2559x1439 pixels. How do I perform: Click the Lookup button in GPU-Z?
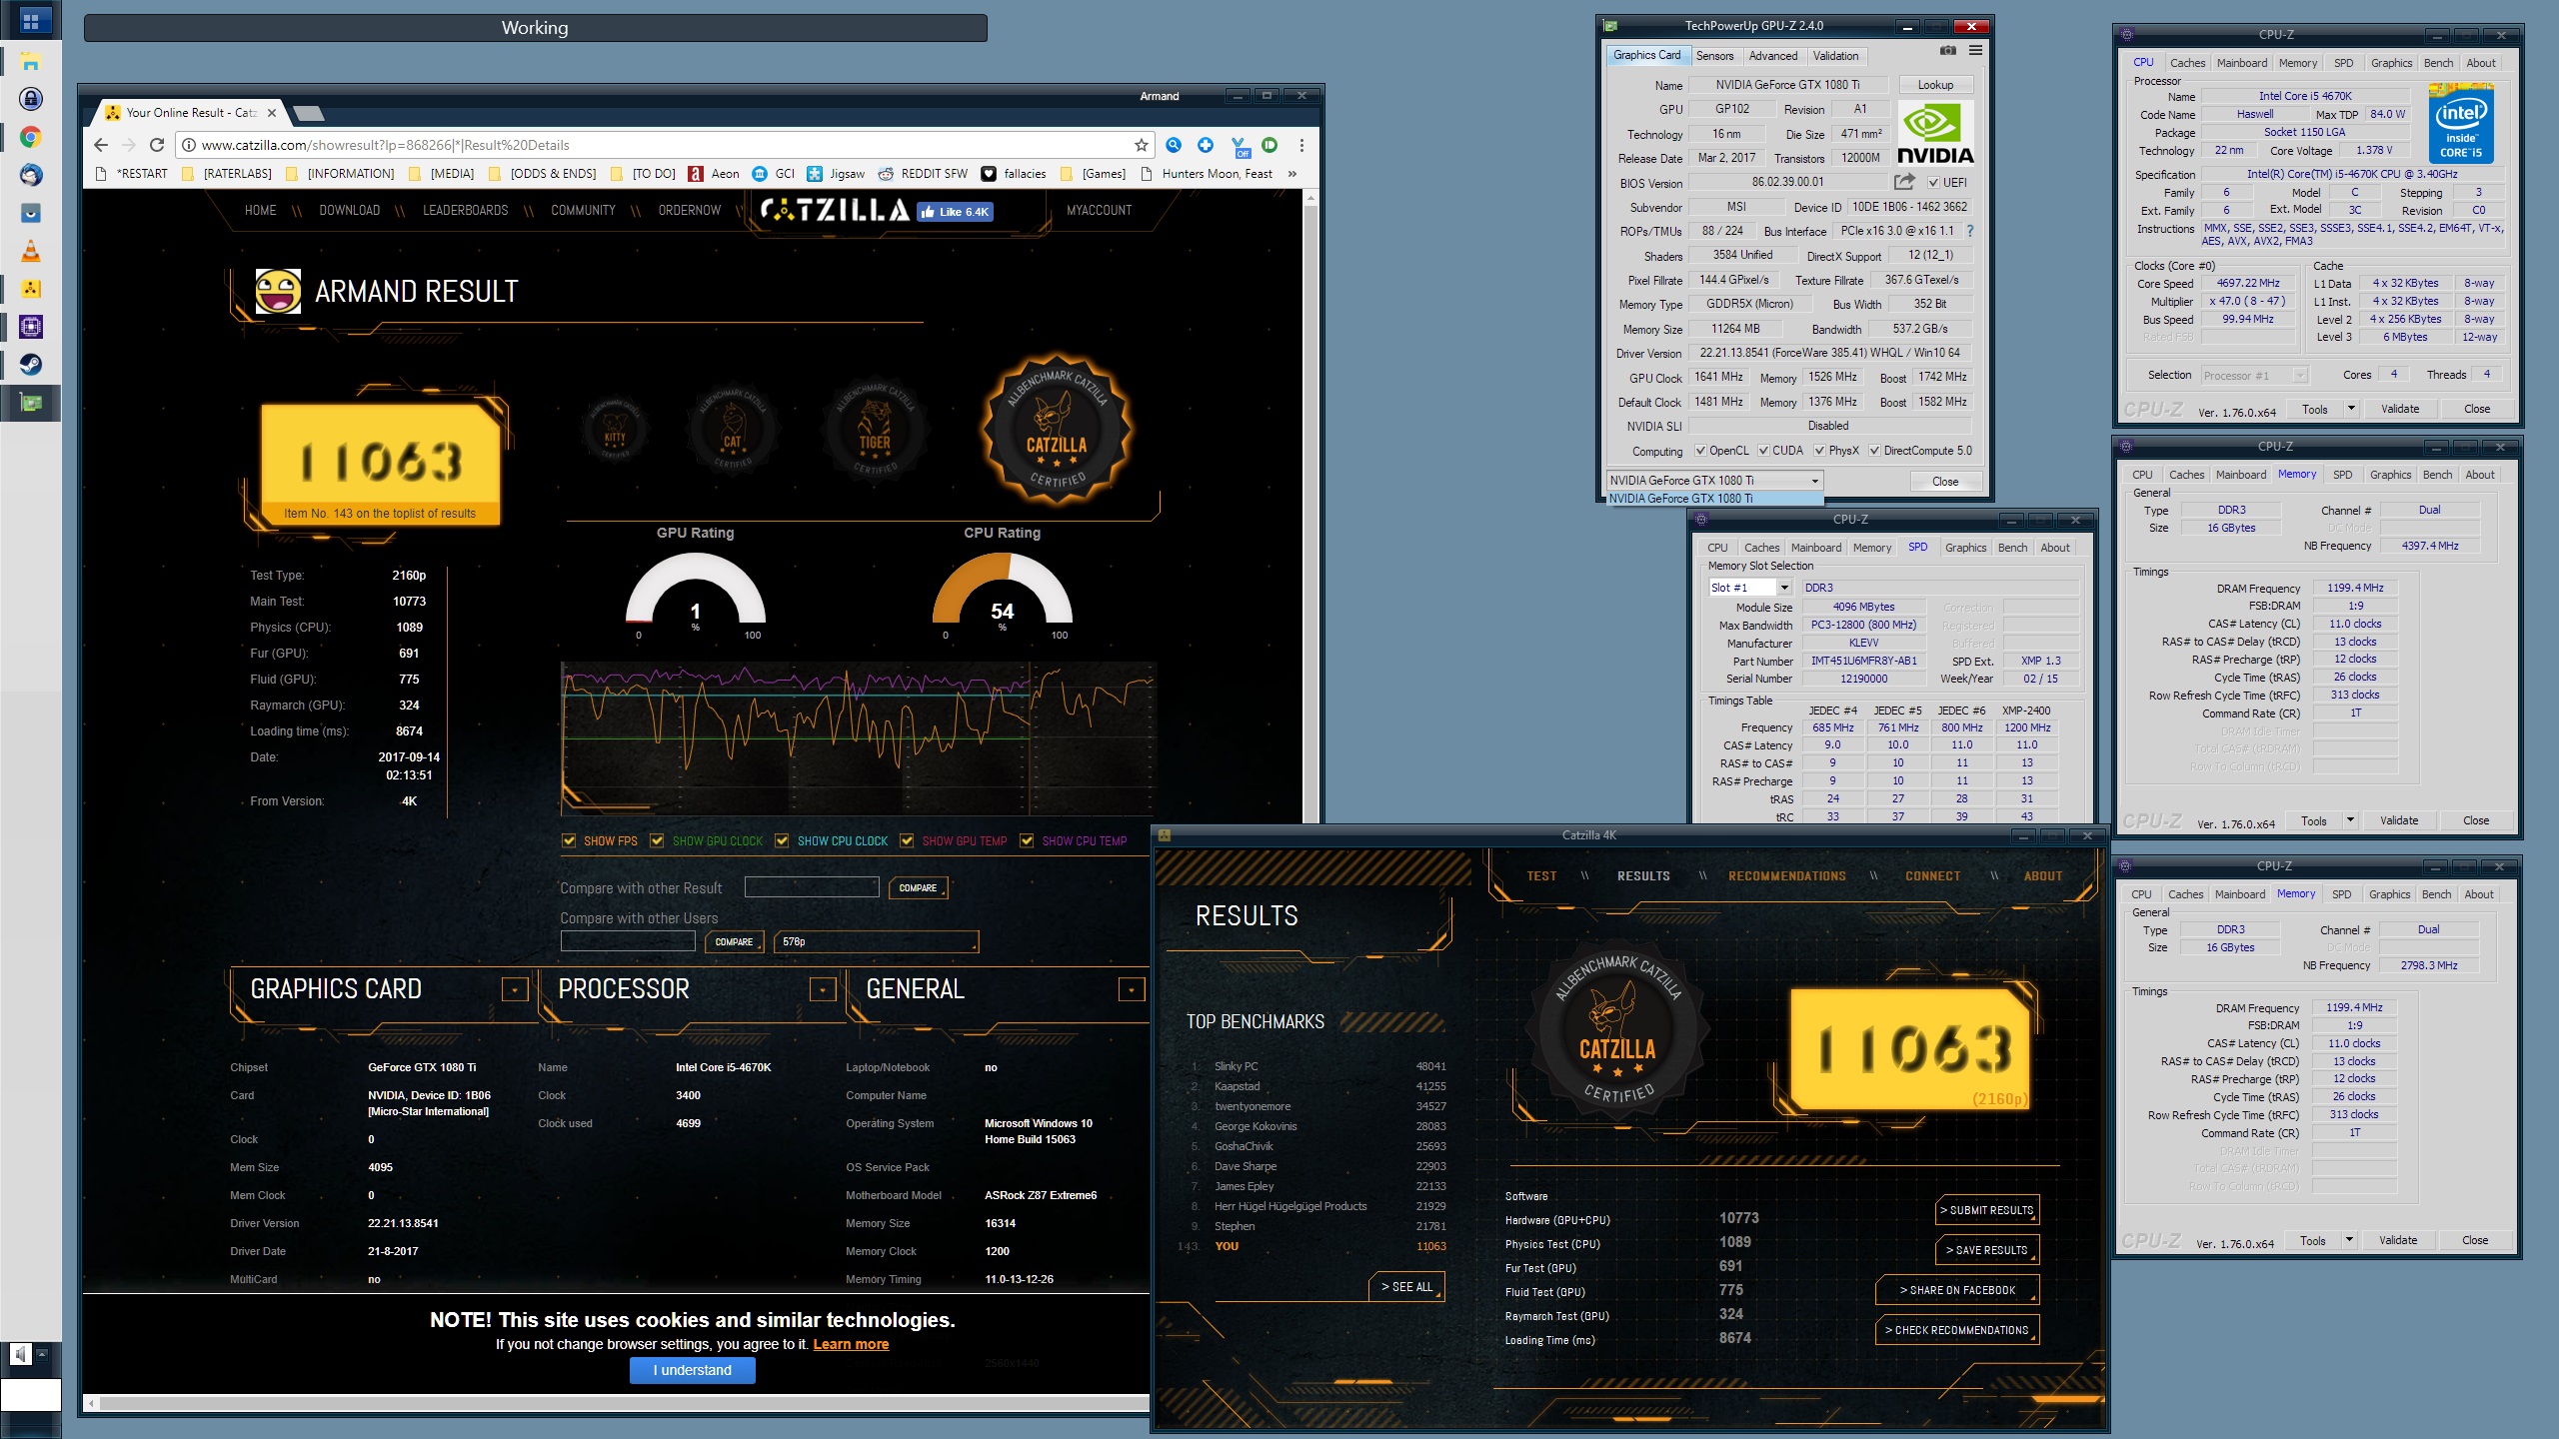(x=1935, y=85)
